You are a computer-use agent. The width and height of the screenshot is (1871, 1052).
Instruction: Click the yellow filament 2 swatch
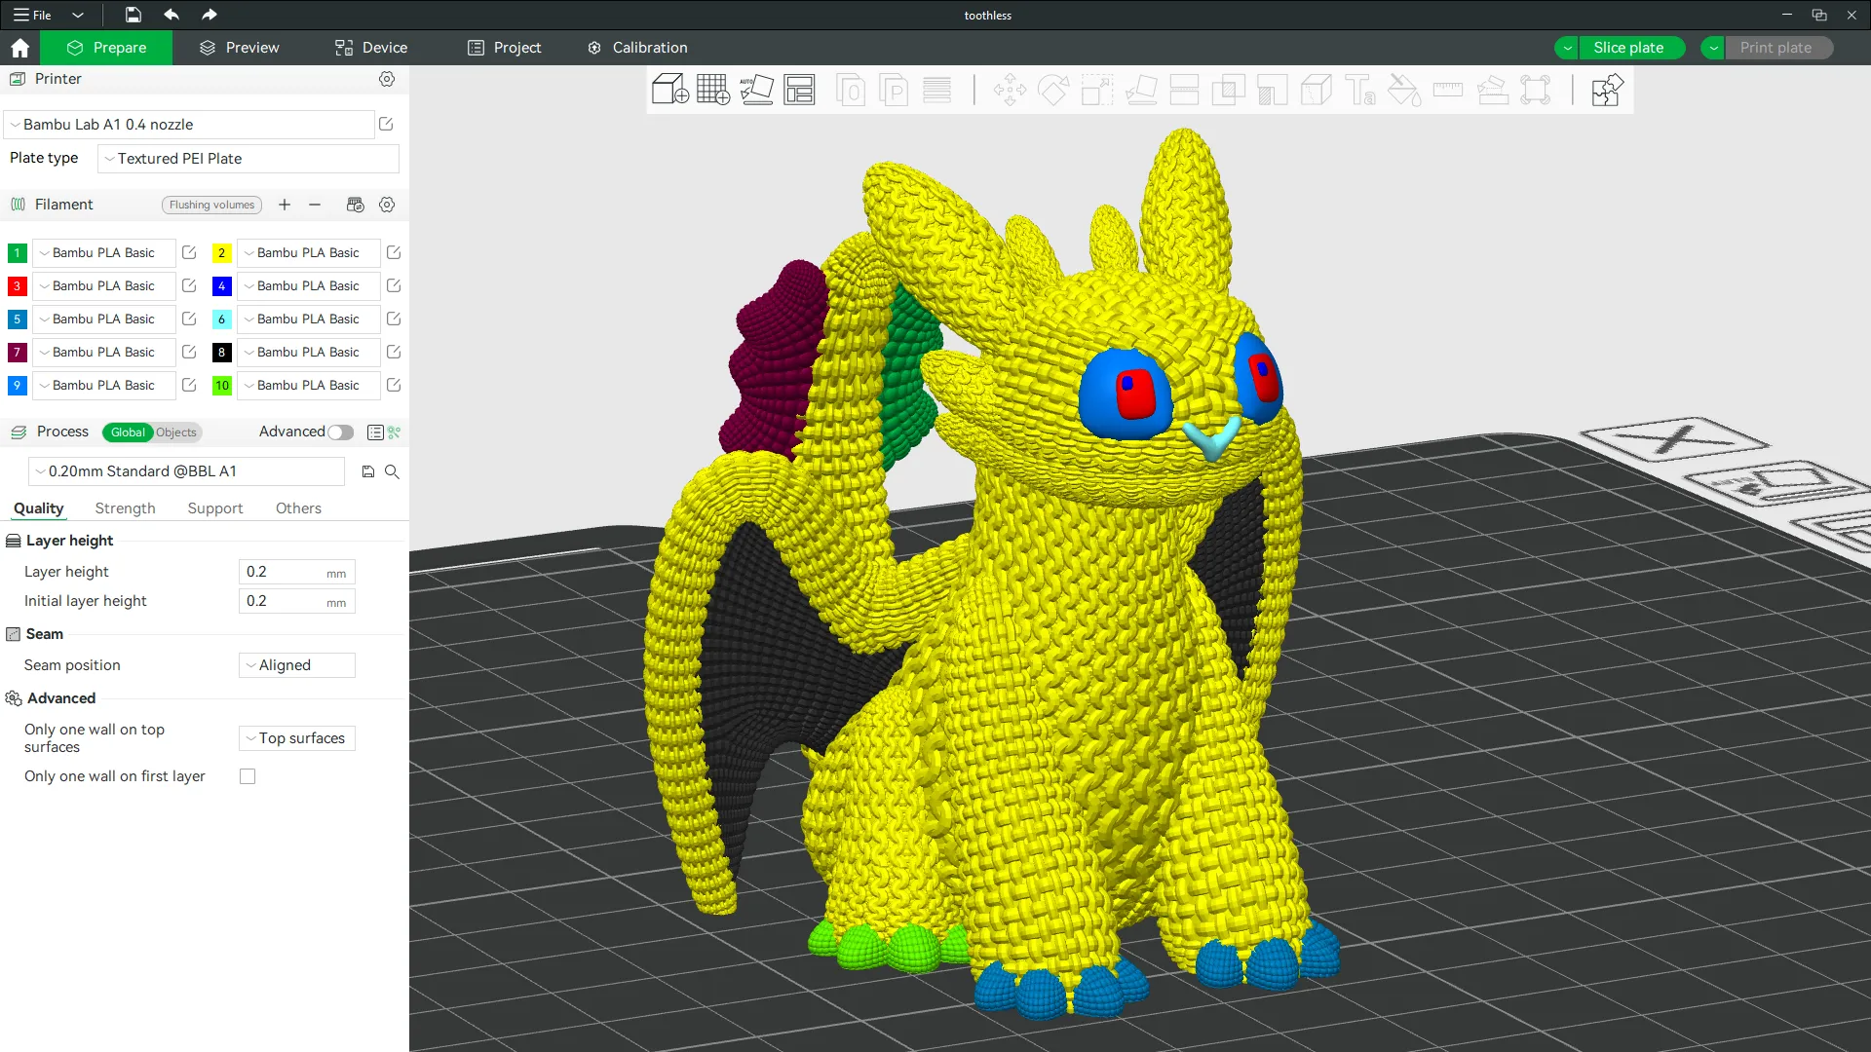coord(221,253)
